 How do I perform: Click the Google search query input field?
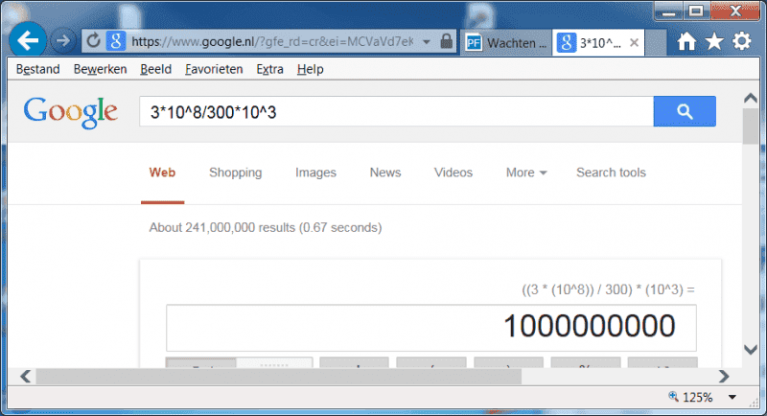395,112
